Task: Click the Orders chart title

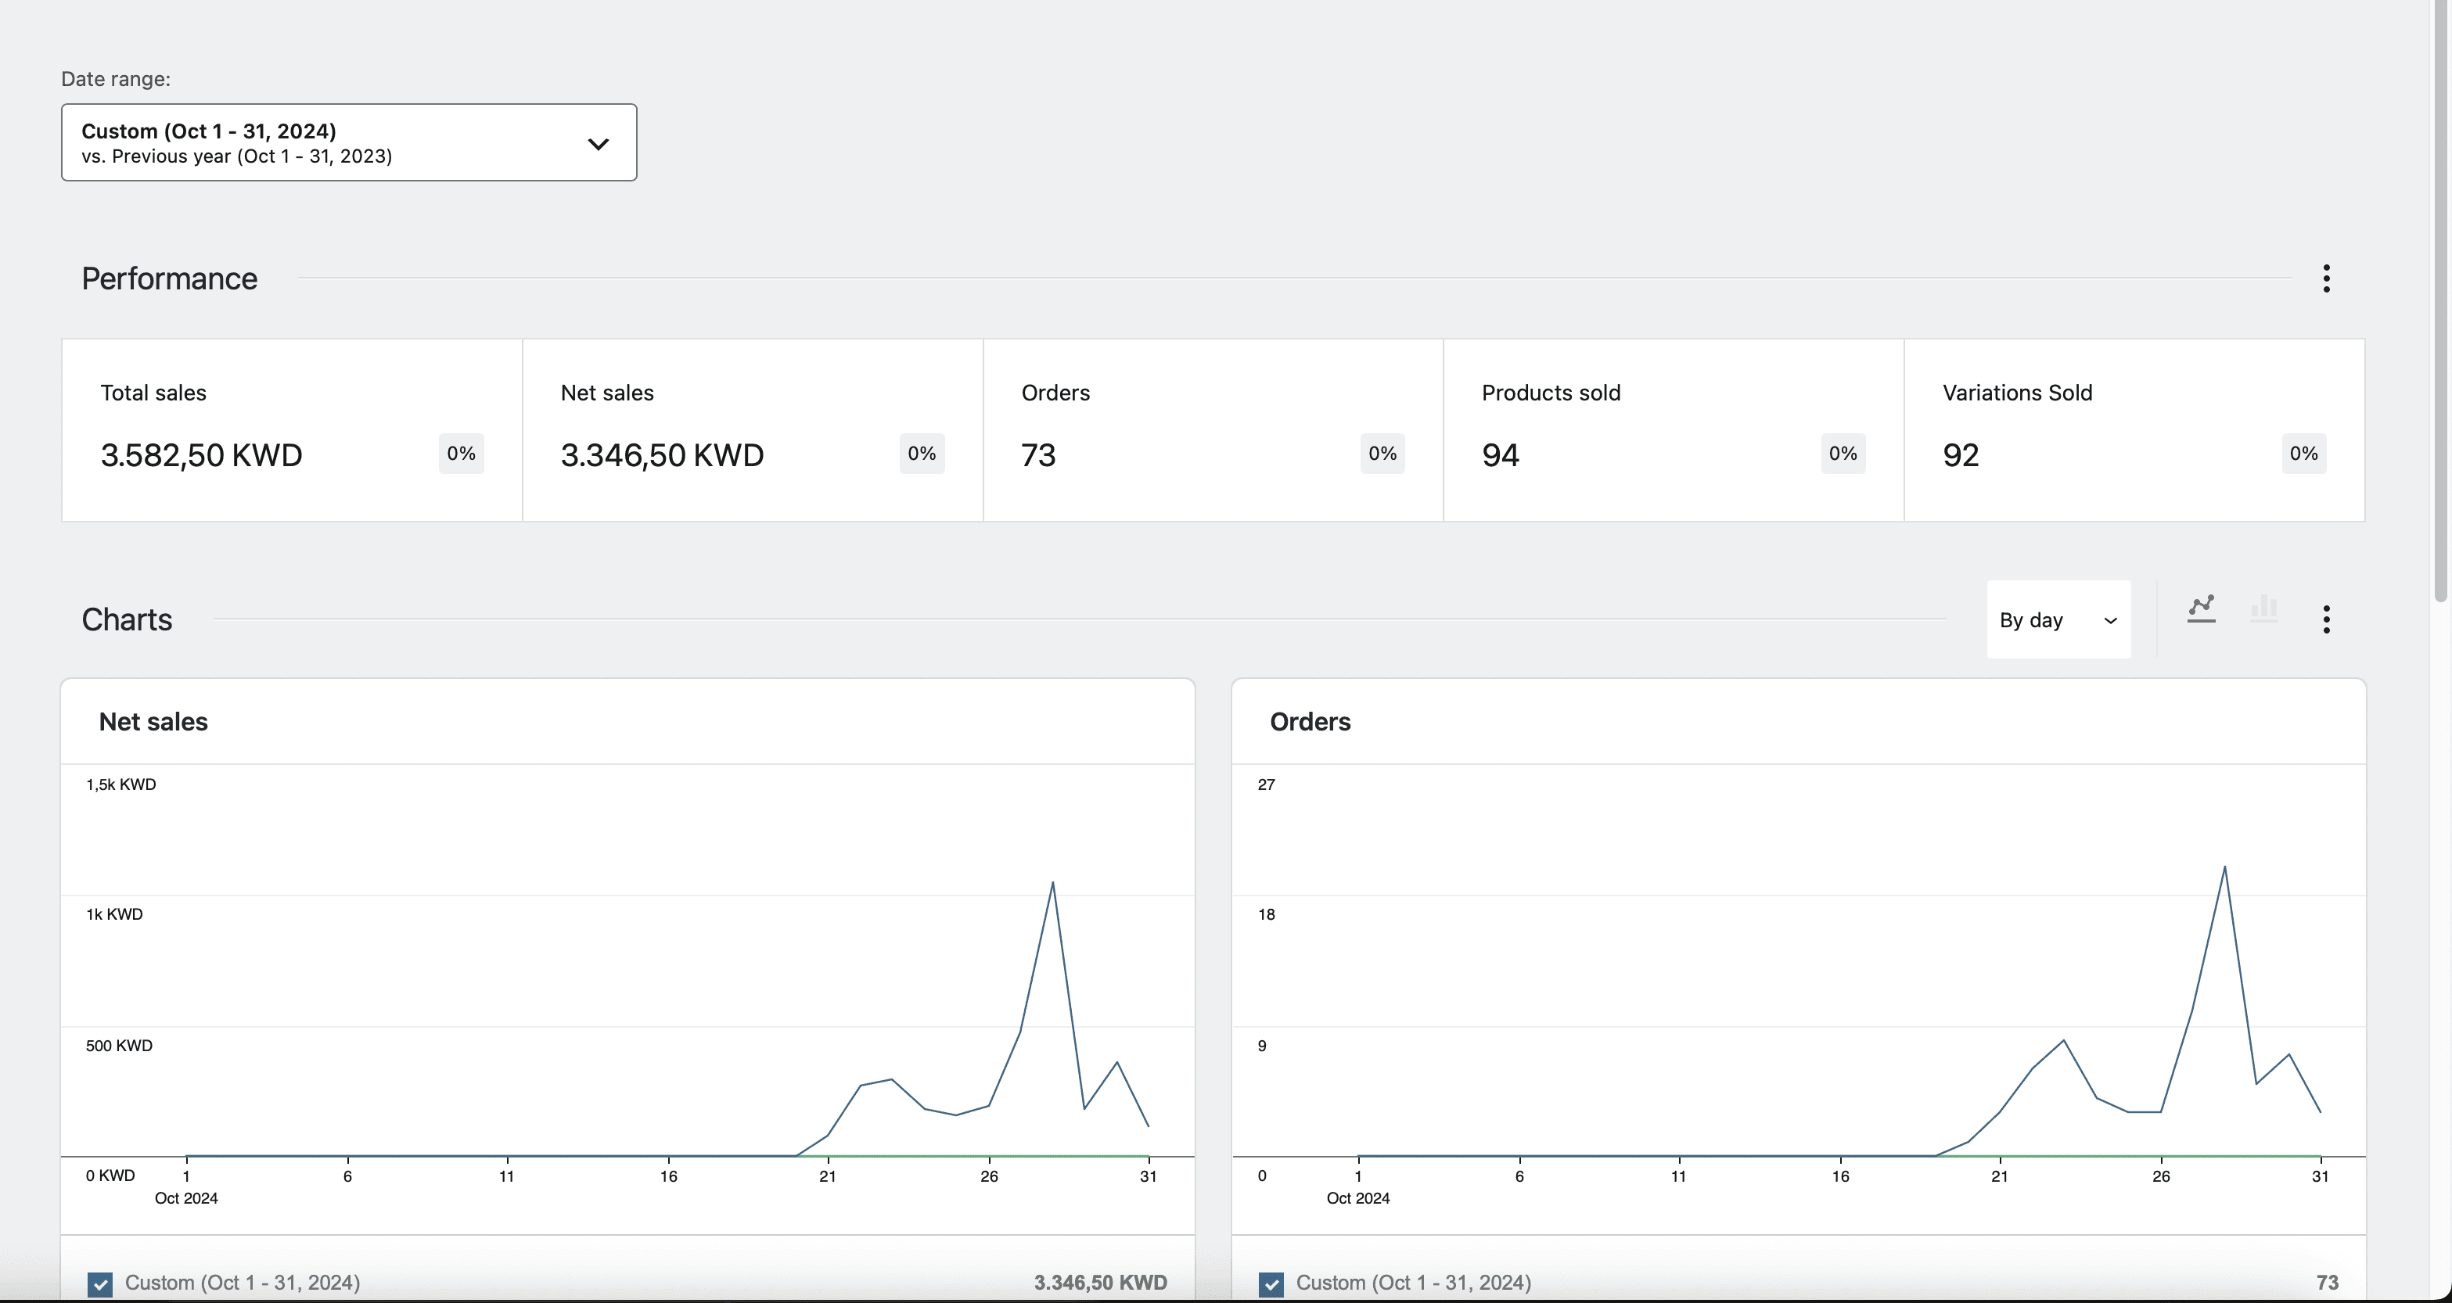Action: click(x=1310, y=721)
